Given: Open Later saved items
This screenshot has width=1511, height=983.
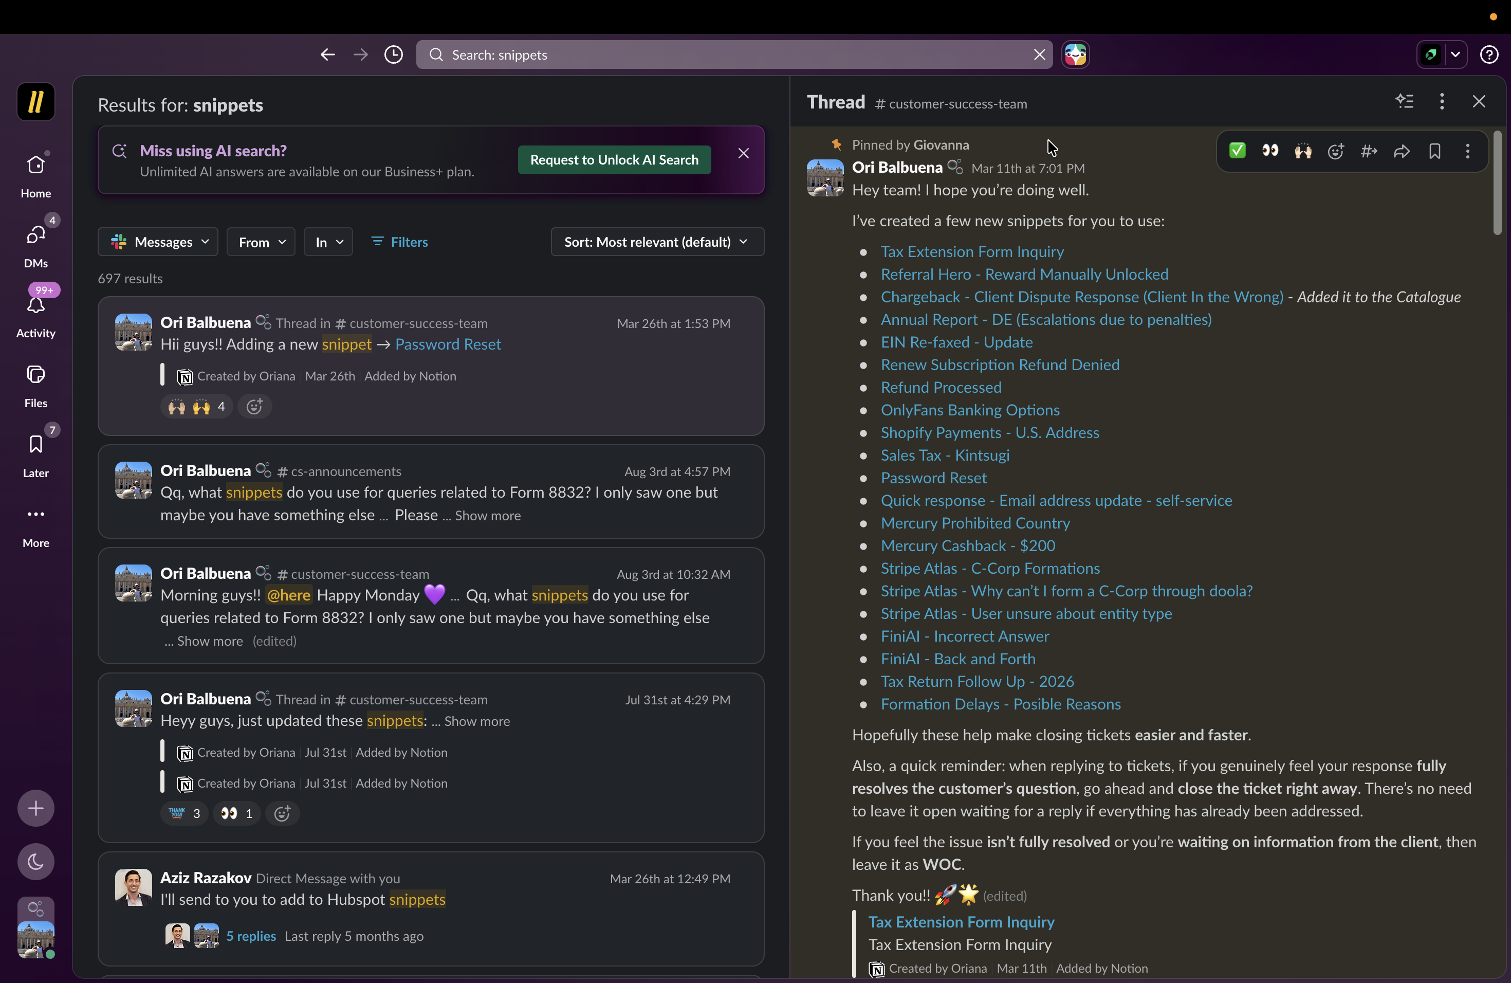Looking at the screenshot, I should (x=35, y=456).
